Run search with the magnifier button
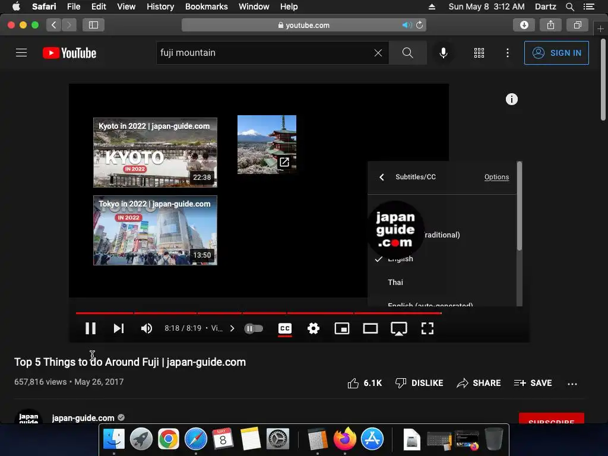 [x=407, y=53]
